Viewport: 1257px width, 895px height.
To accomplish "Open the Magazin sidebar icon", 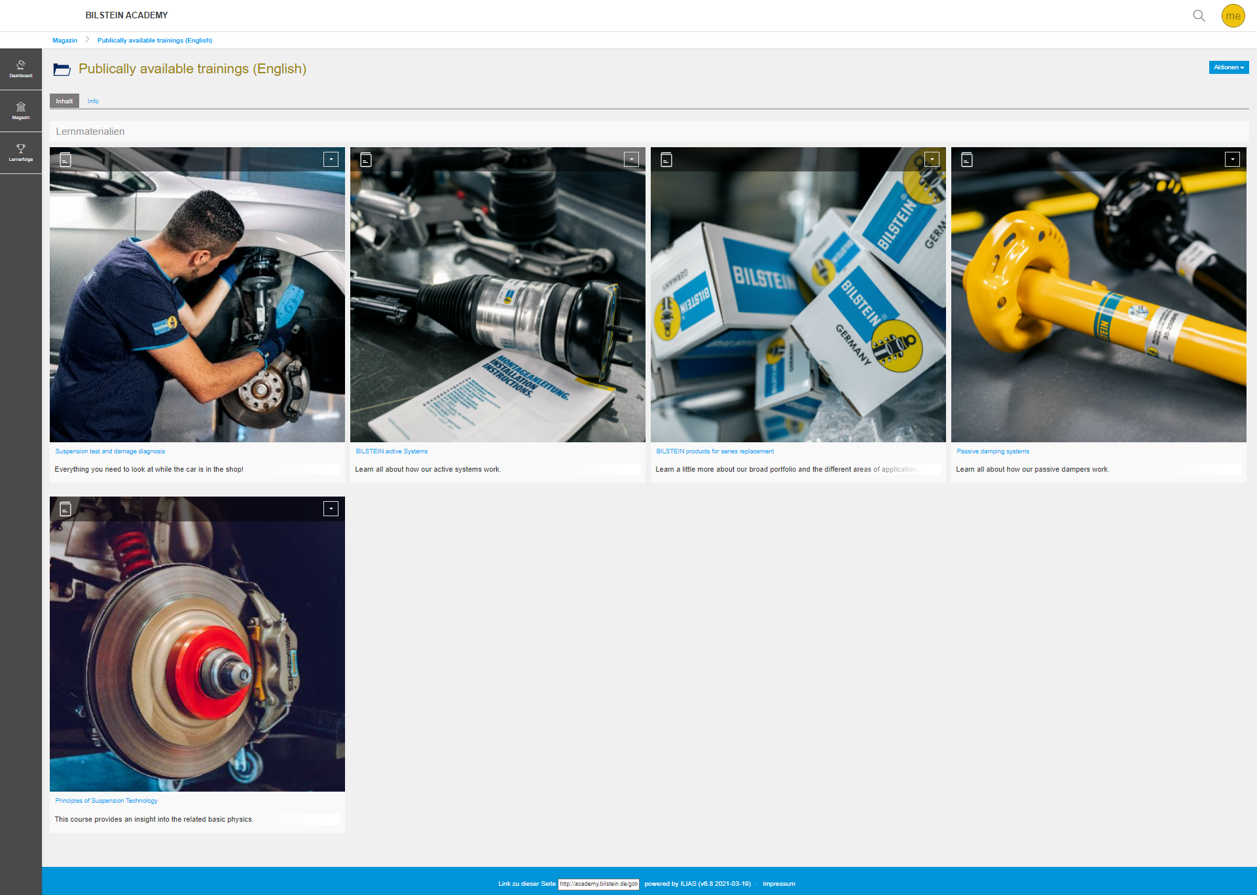I will coord(21,111).
